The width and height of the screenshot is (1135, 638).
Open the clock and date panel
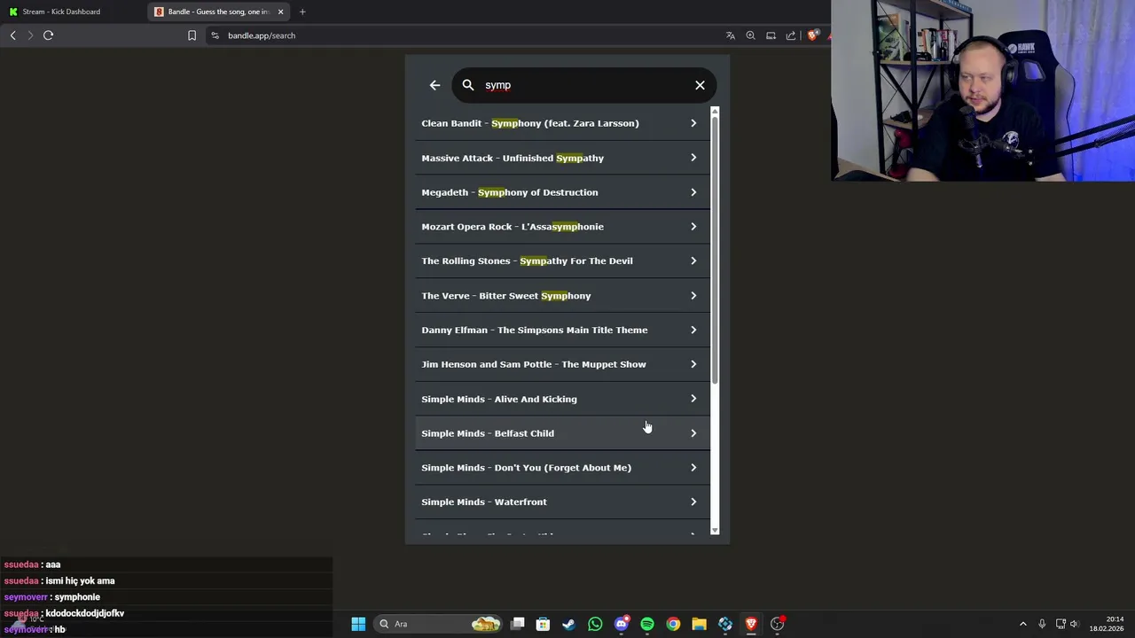point(1106,624)
